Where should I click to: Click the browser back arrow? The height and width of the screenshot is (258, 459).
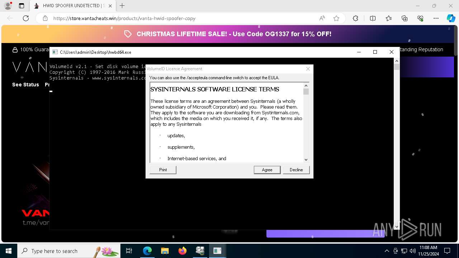click(x=10, y=18)
